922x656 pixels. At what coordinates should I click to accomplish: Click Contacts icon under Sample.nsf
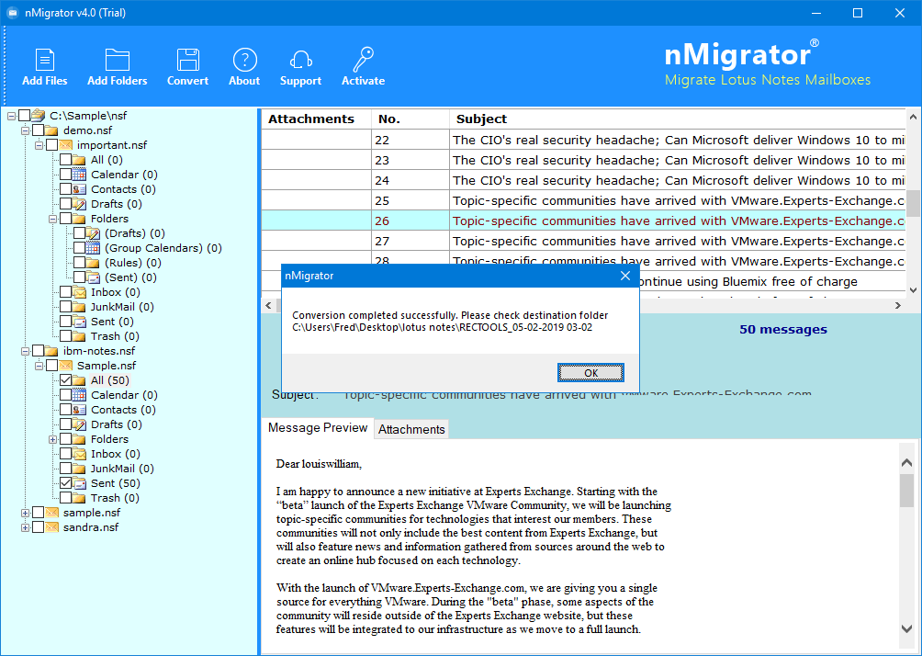coord(79,410)
